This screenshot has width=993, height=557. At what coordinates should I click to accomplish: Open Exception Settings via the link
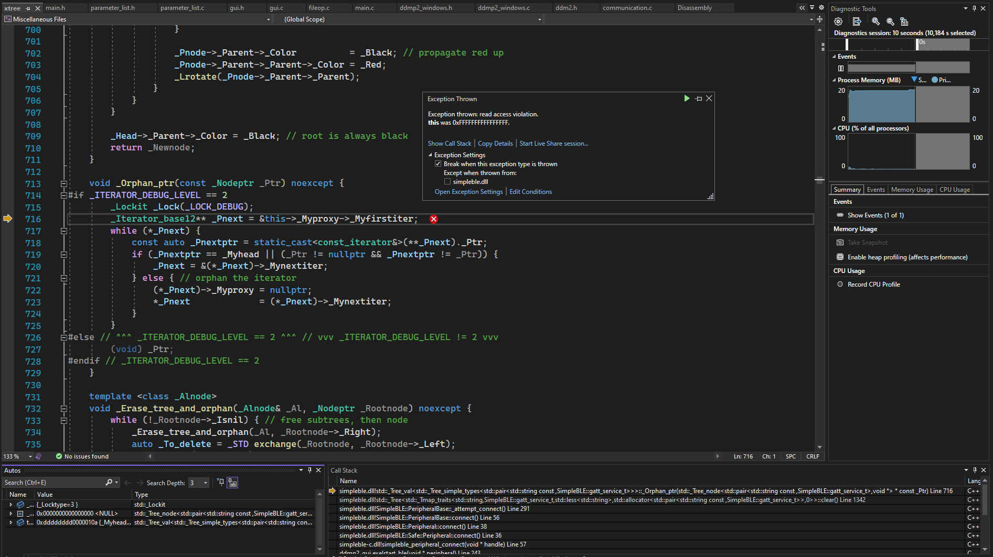pyautogui.click(x=468, y=191)
